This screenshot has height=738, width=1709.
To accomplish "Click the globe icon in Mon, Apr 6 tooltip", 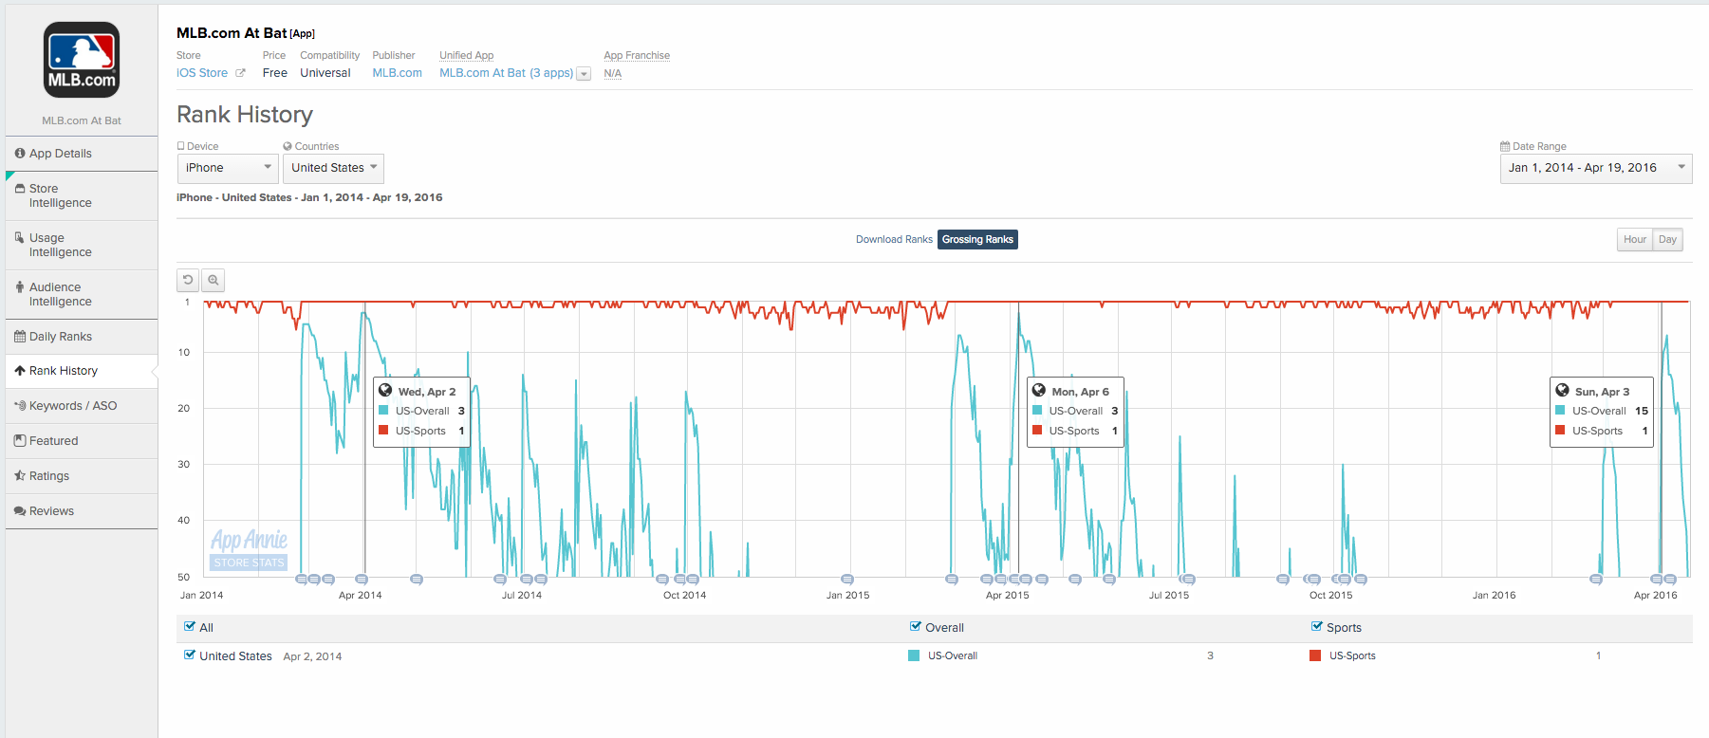I will click(1039, 390).
